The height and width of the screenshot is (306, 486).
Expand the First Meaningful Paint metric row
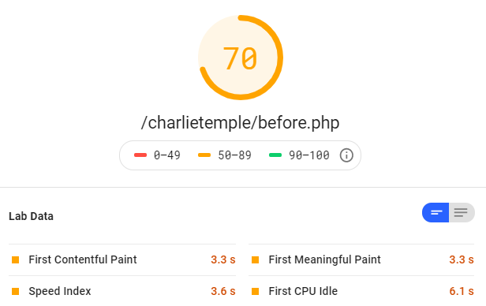(x=361, y=259)
